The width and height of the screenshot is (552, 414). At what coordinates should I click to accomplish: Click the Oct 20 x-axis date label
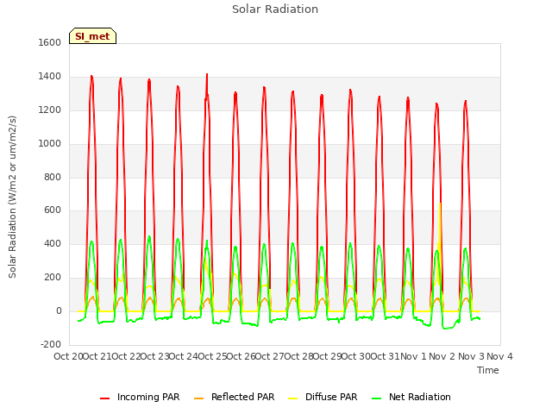pyautogui.click(x=68, y=356)
